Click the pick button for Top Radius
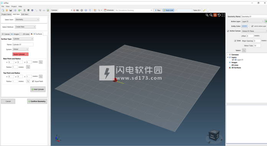This screenshot has width=267, height=146. (28, 81)
